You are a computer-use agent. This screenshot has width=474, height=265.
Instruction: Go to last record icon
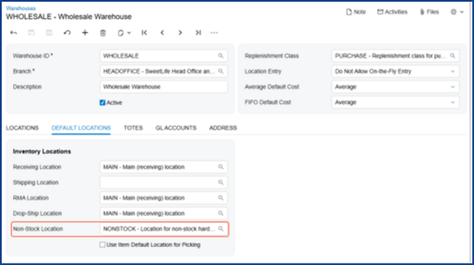[198, 33]
